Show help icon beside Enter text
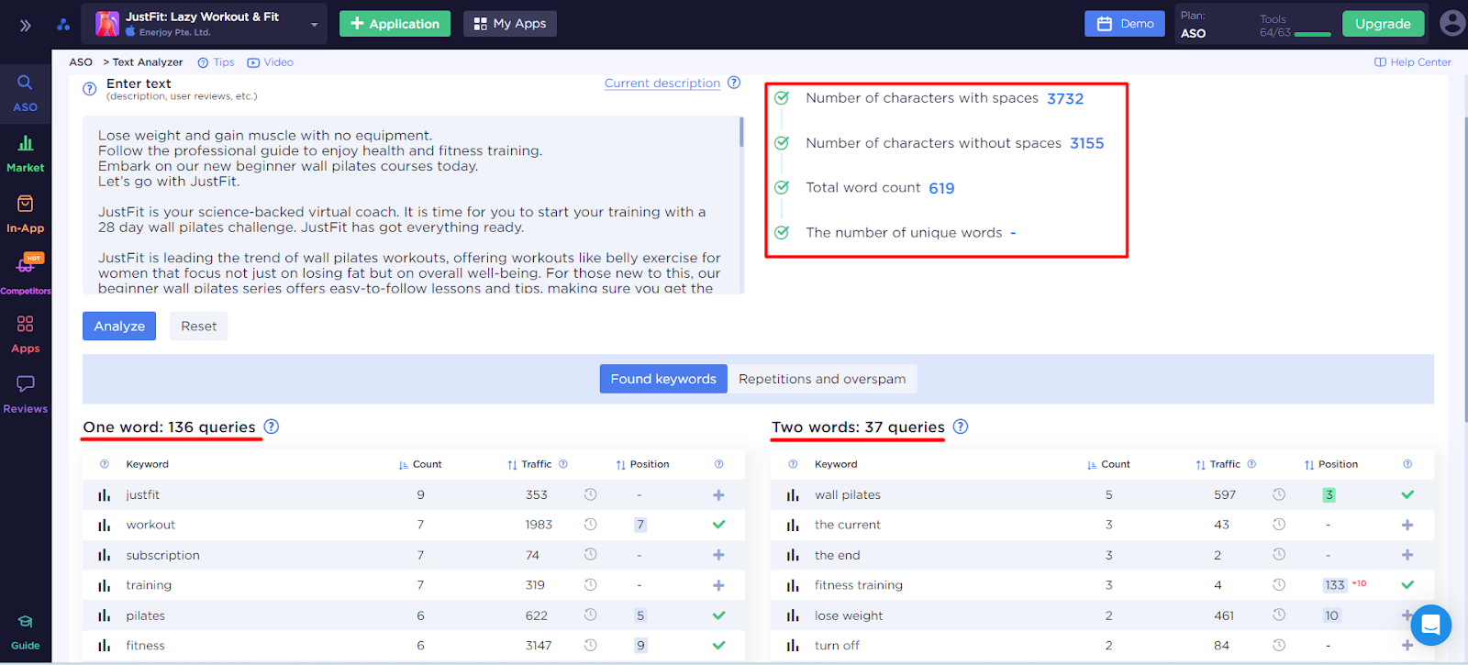Viewport: 1468px width, 665px height. (x=90, y=89)
